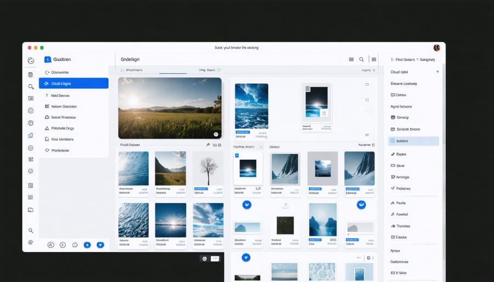Expand the dropdown arrow on the Hoirfas tab

click(261, 147)
